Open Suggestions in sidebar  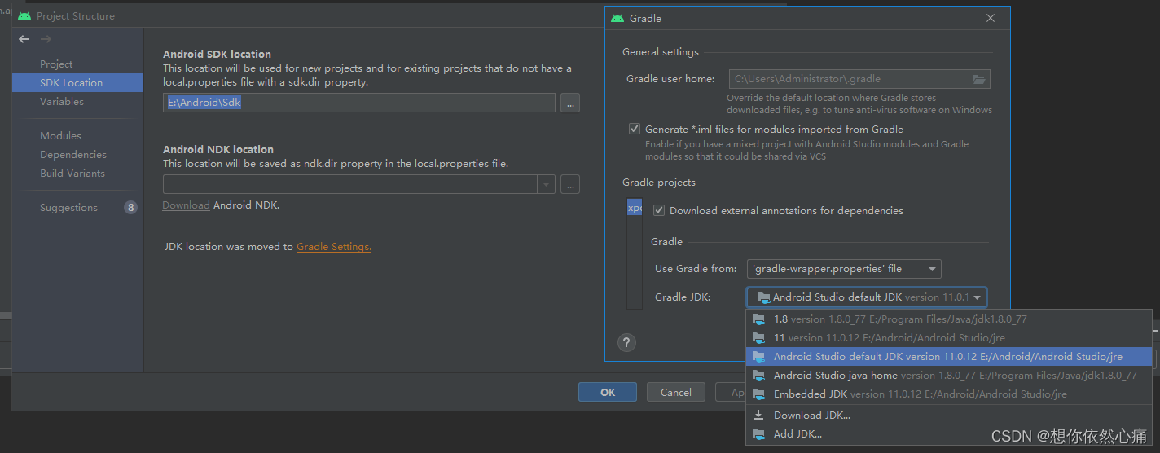coord(68,208)
